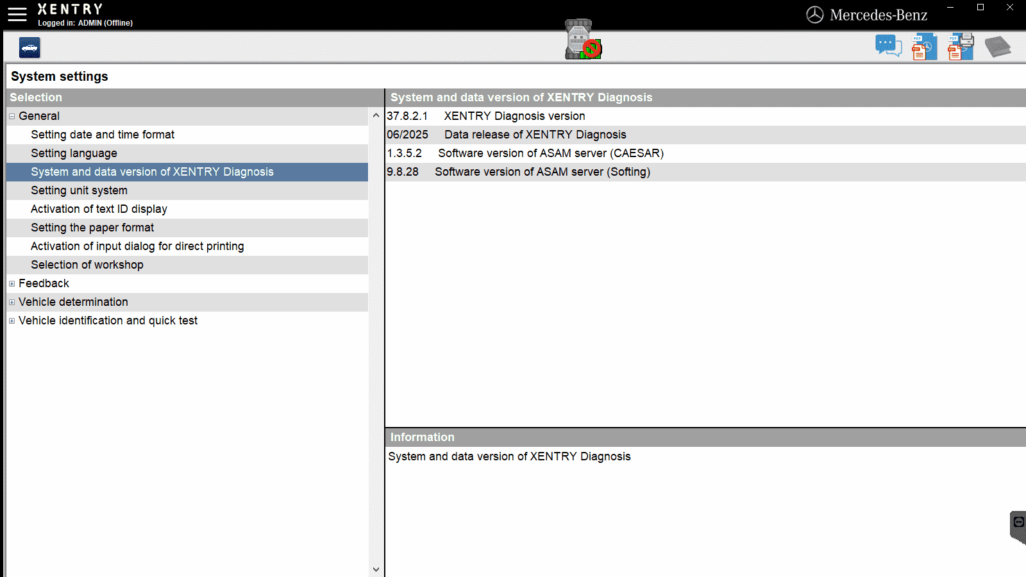Image resolution: width=1026 pixels, height=577 pixels.
Task: Click the selection list scroll down arrow
Action: (376, 569)
